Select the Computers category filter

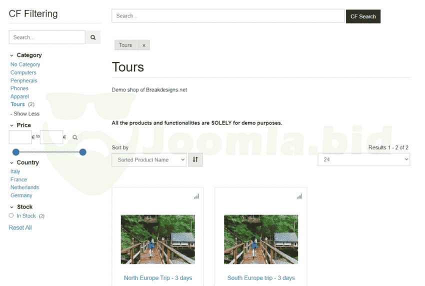click(23, 72)
